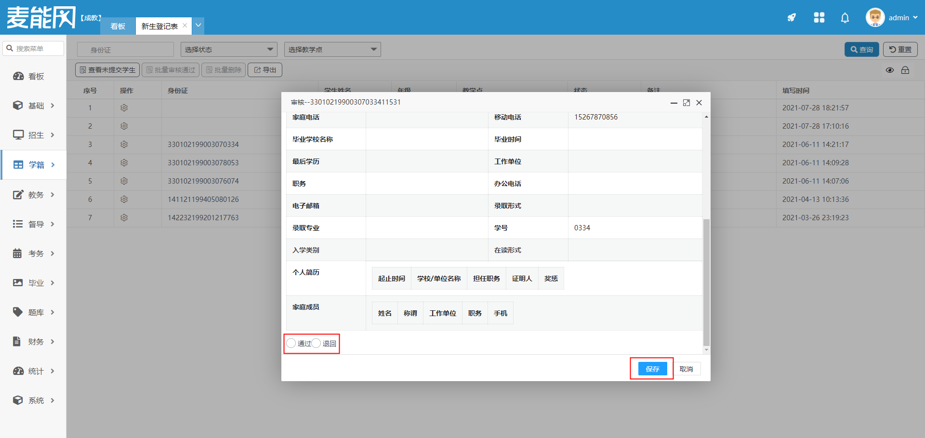Open the 选择状态 dropdown
The image size is (925, 438).
[229, 50]
